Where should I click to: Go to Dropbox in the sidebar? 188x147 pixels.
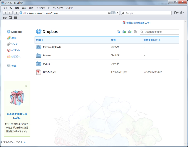click(x=14, y=32)
